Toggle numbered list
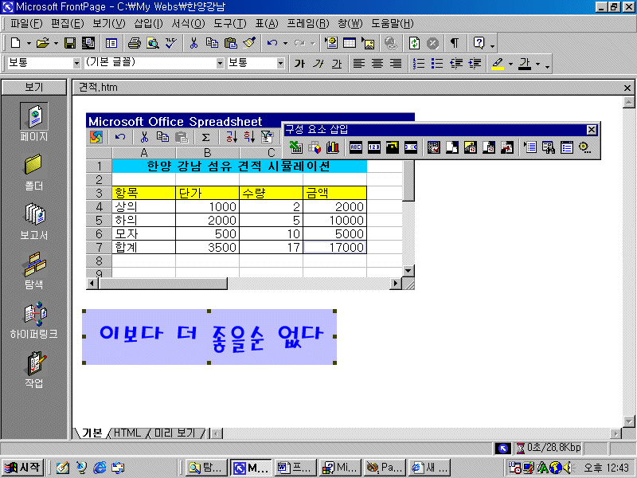The width and height of the screenshot is (637, 478). pos(419,63)
